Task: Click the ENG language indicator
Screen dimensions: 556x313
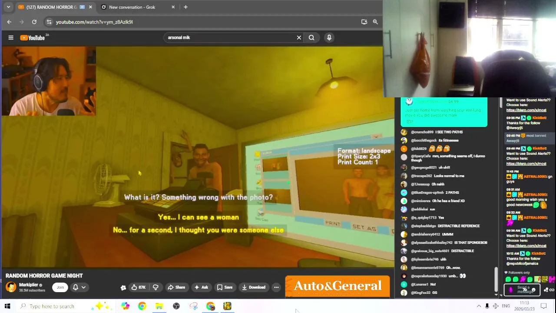Action: coord(506,306)
